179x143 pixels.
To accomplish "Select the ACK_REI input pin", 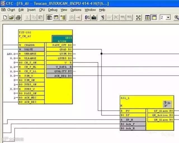I will [31, 102].
